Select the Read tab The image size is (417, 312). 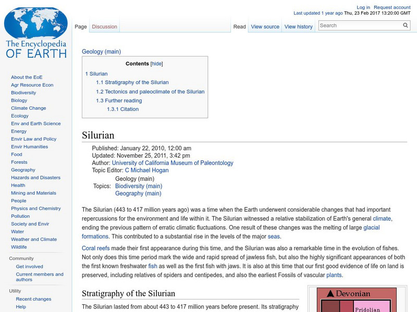pos(239,27)
